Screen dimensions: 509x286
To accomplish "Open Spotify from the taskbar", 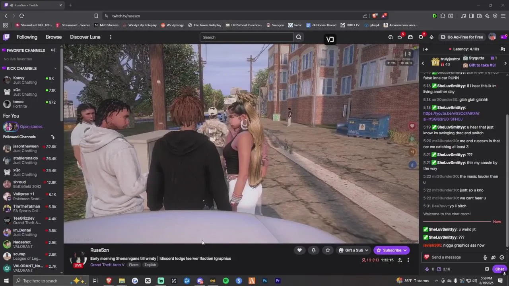I will click(x=226, y=281).
